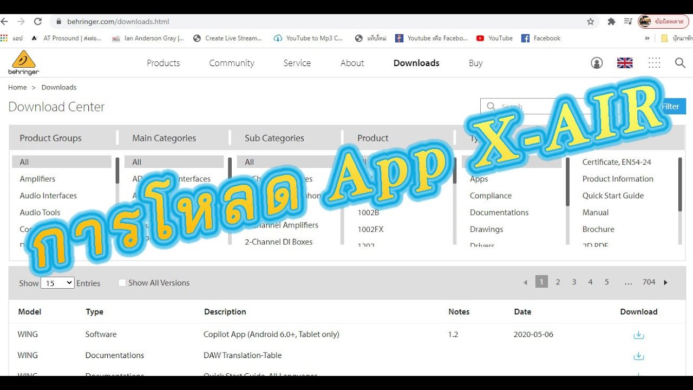Viewport: 693px width, 390px height.
Task: Select Audio Interfaces product group
Action: 48,196
